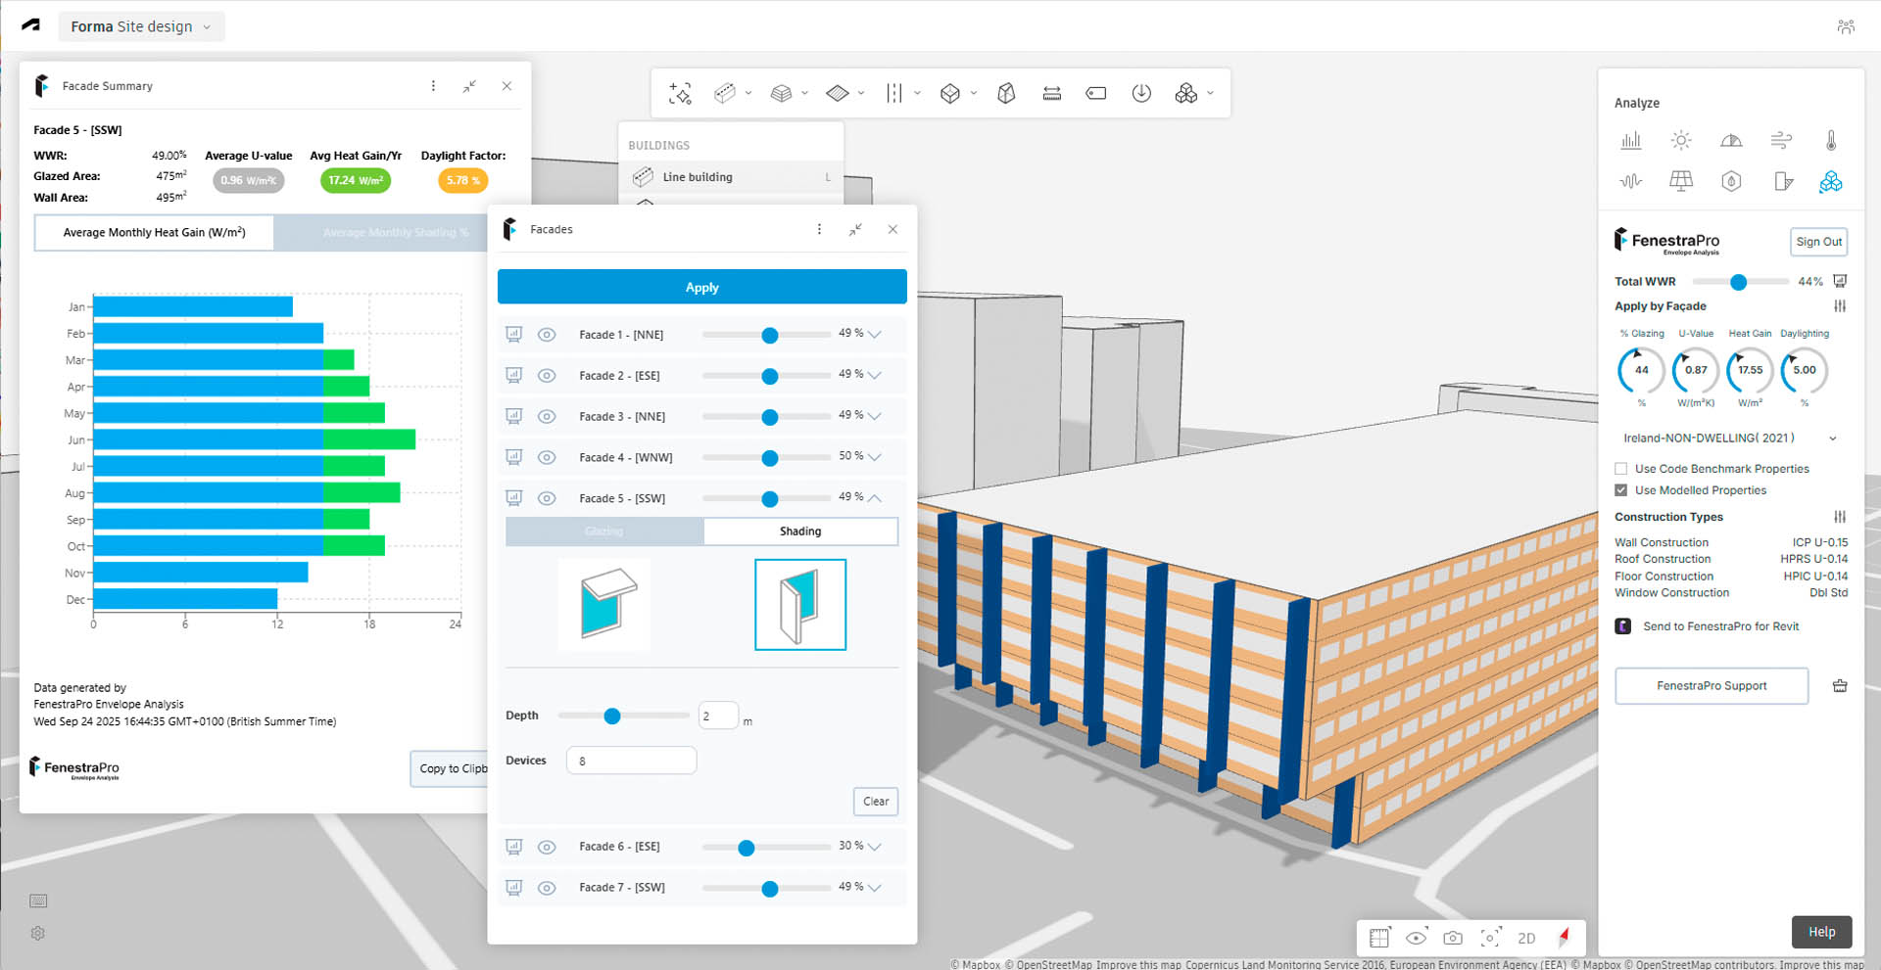Image resolution: width=1881 pixels, height=970 pixels.
Task: Collapse the Facade 5 - [SSW] section
Action: tap(875, 498)
